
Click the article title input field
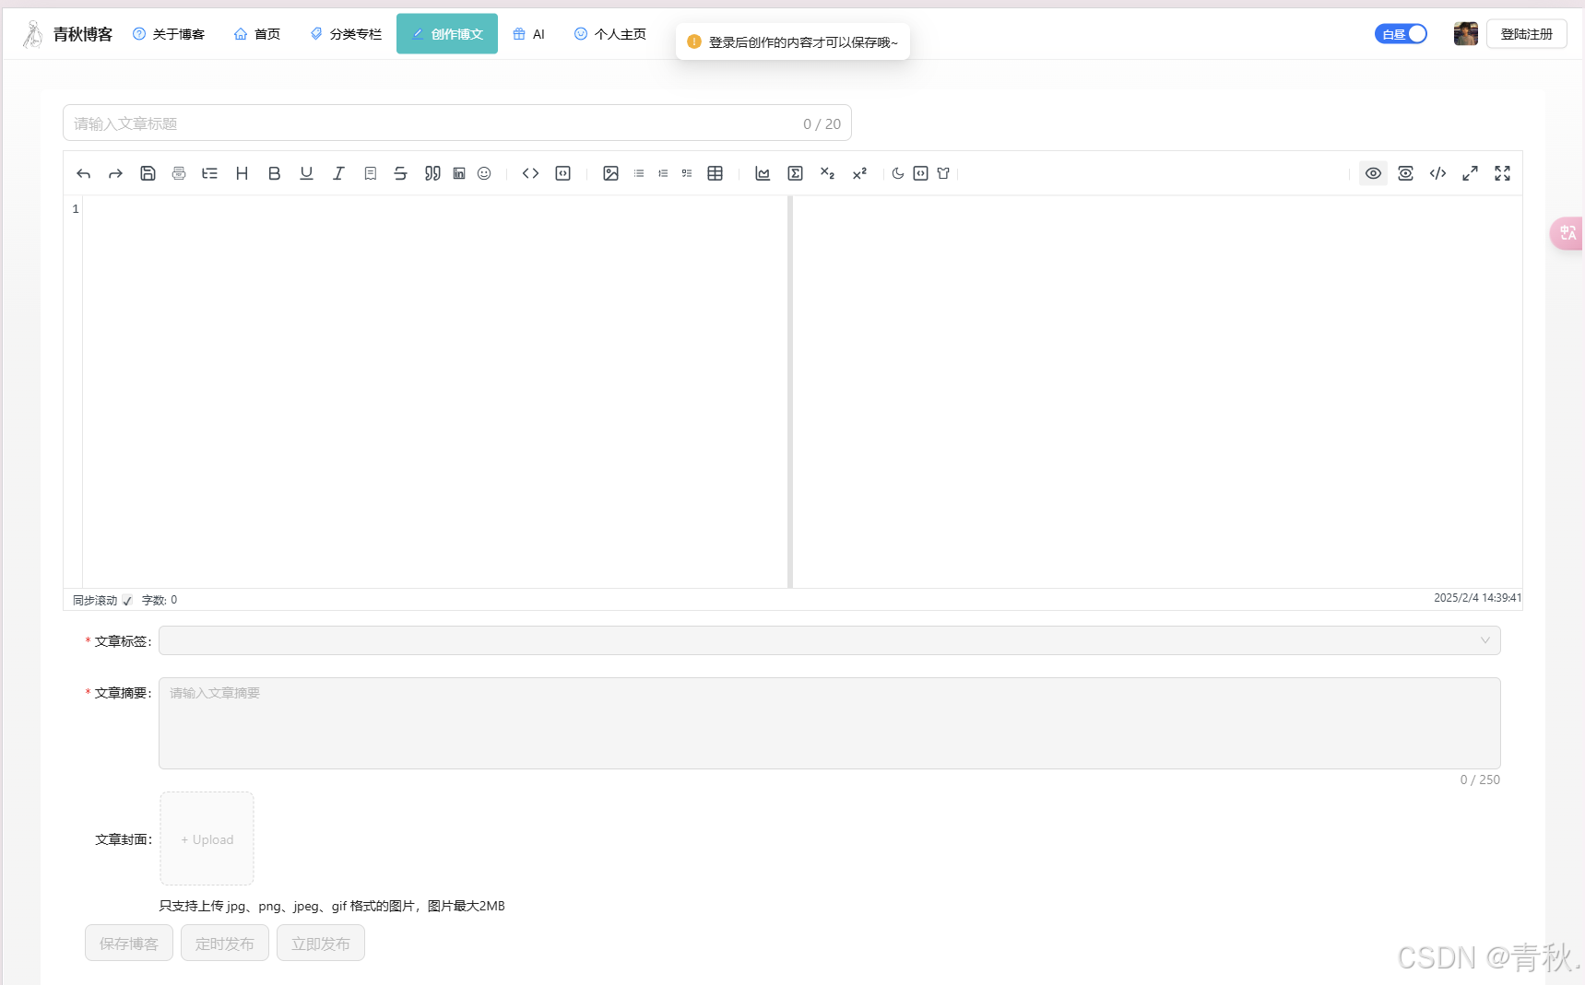tap(433, 123)
